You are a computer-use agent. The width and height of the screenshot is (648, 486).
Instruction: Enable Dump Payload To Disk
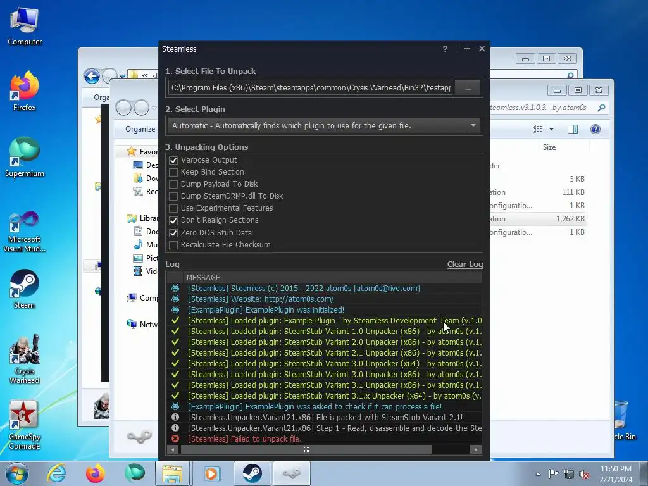point(173,184)
